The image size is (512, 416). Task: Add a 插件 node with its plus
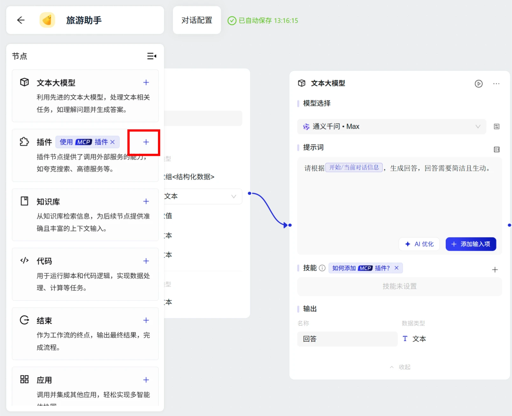coord(146,142)
